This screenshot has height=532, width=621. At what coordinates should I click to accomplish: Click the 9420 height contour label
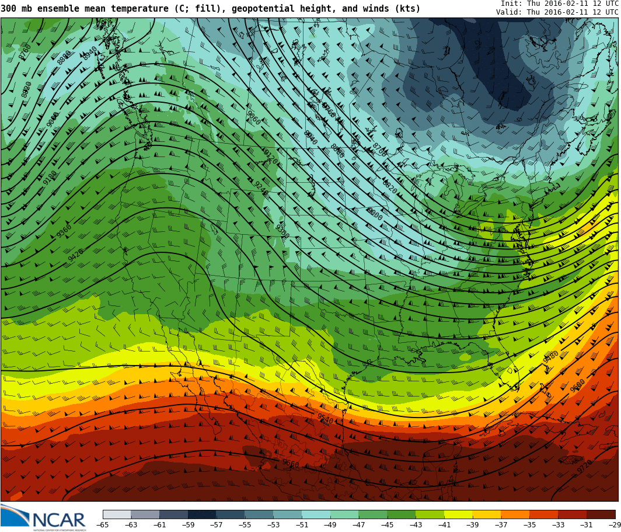tap(76, 255)
